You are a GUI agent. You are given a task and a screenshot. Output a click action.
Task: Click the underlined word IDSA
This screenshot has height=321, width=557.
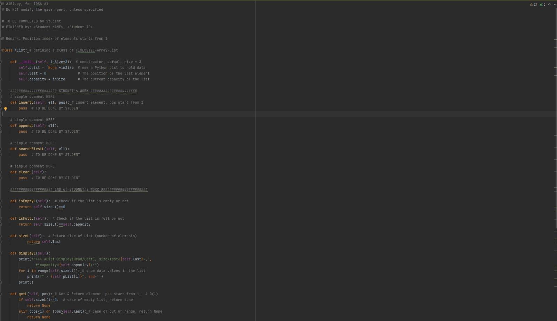(x=38, y=4)
